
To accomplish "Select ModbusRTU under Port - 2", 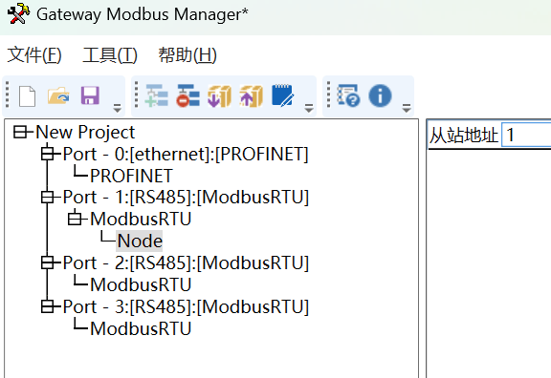I will pos(141,284).
